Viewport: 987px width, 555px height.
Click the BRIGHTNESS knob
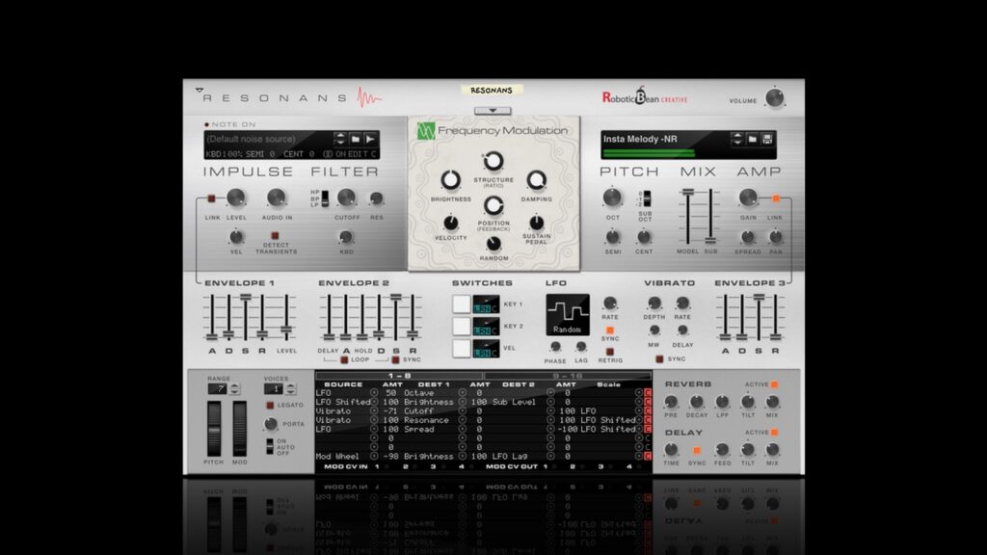[x=450, y=180]
